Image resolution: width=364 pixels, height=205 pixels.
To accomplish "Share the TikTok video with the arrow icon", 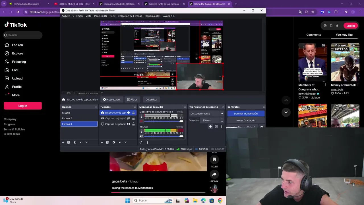I will point(214,174).
